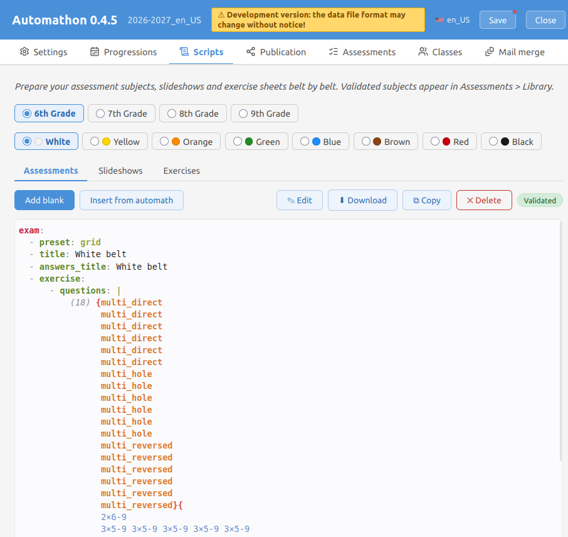The width and height of the screenshot is (568, 537).
Task: Click the Save button
Action: point(498,20)
